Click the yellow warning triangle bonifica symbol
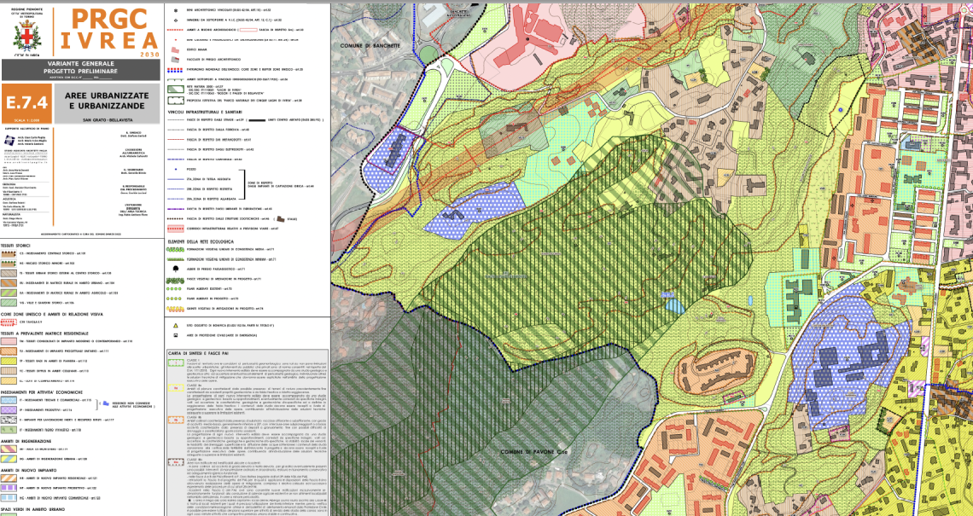 coord(176,326)
